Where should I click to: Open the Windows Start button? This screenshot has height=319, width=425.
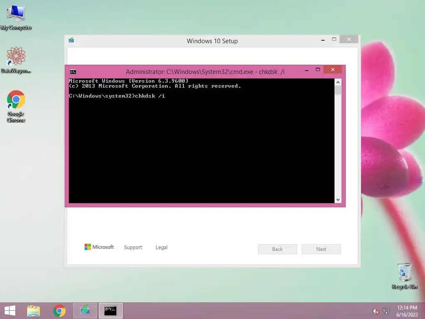(x=10, y=311)
